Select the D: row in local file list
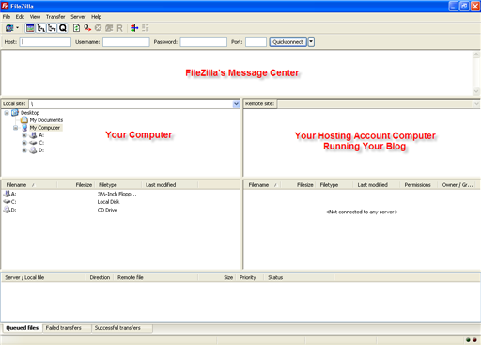This screenshot has width=481, height=345. coord(120,210)
